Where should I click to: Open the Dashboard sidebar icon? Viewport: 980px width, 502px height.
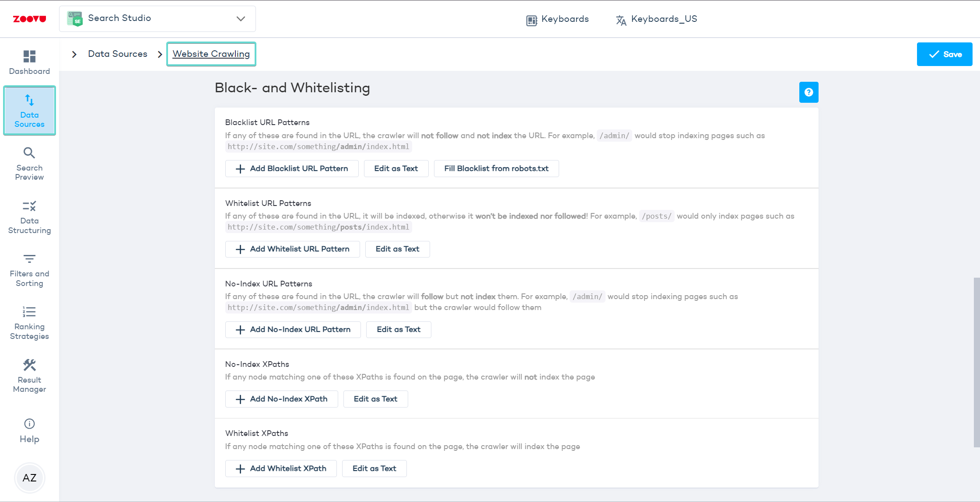(x=29, y=57)
